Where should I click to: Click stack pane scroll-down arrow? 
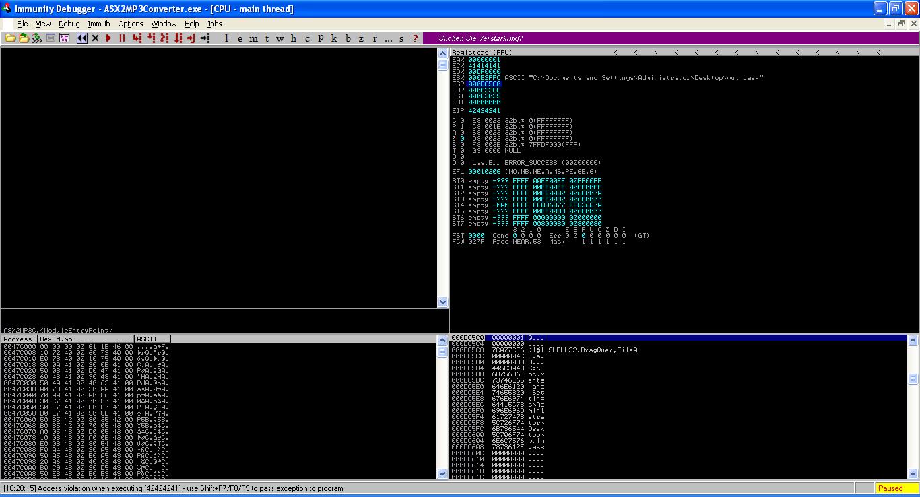coord(913,474)
